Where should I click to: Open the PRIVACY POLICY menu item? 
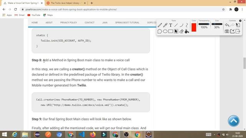coord(68,23)
